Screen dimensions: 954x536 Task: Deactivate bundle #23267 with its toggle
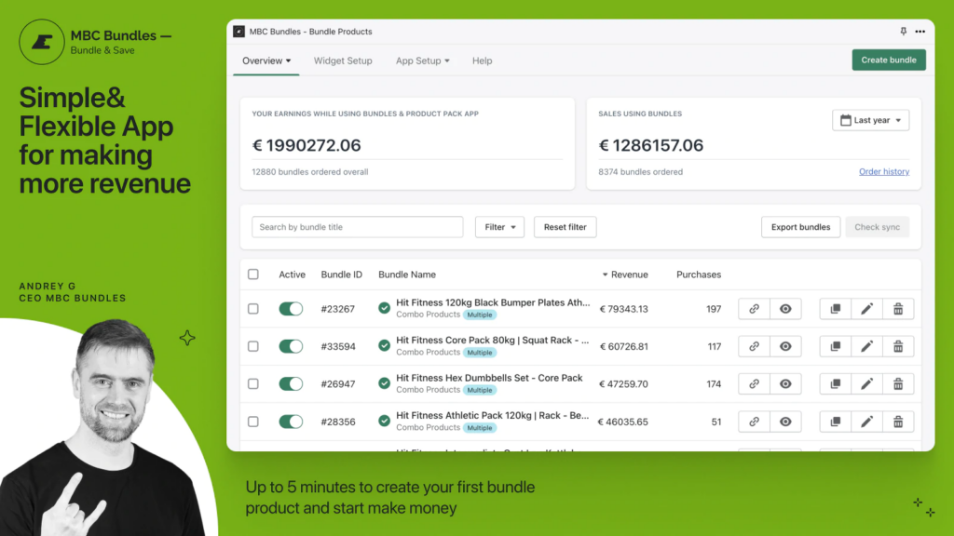pos(291,309)
